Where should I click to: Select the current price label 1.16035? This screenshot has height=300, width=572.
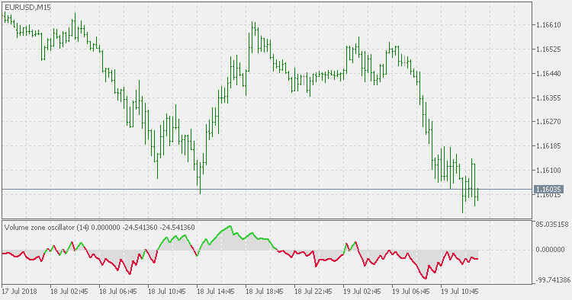pos(548,190)
